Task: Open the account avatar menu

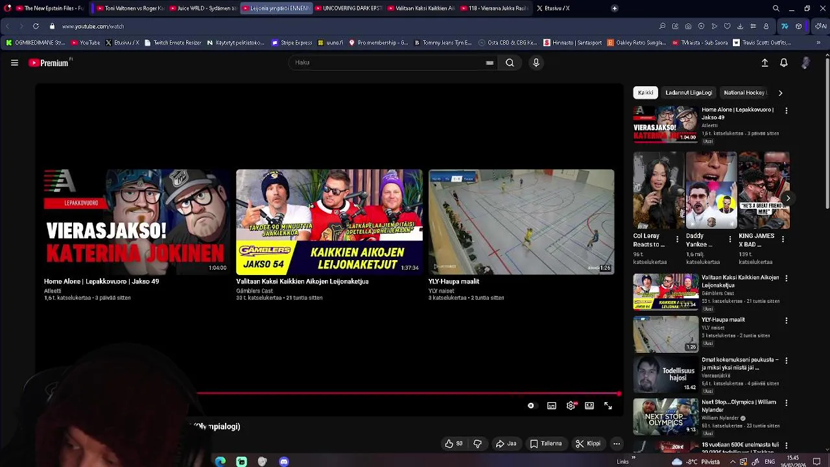Action: point(805,63)
